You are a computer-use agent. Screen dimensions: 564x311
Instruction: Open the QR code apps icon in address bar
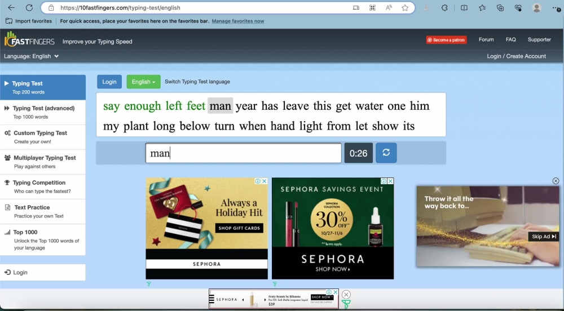click(373, 7)
